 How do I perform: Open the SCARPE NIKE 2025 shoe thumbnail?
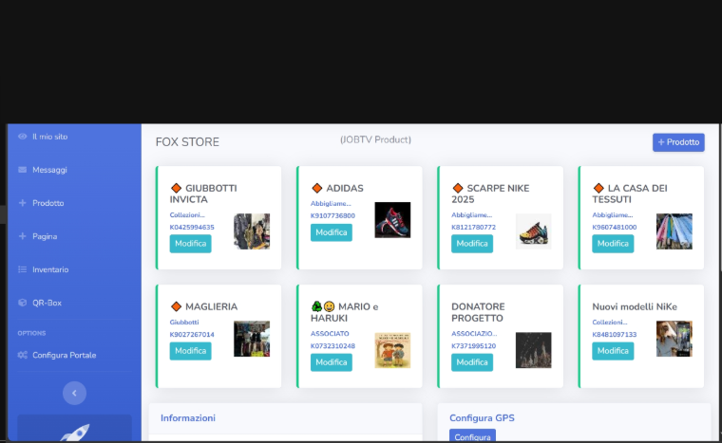point(533,231)
